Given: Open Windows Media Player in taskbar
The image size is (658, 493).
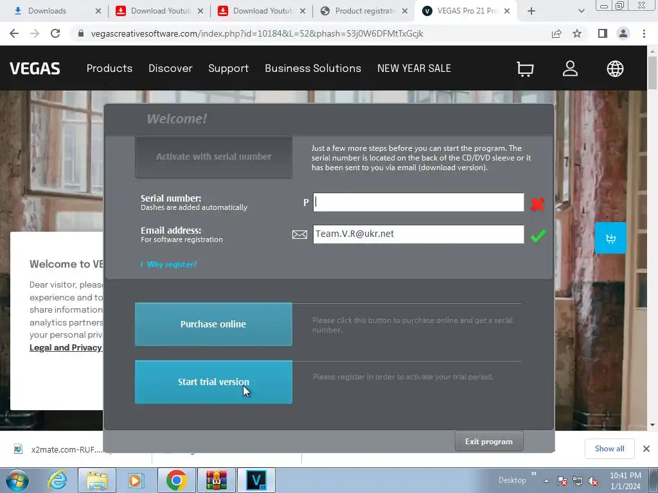Looking at the screenshot, I should pyautogui.click(x=136, y=480).
